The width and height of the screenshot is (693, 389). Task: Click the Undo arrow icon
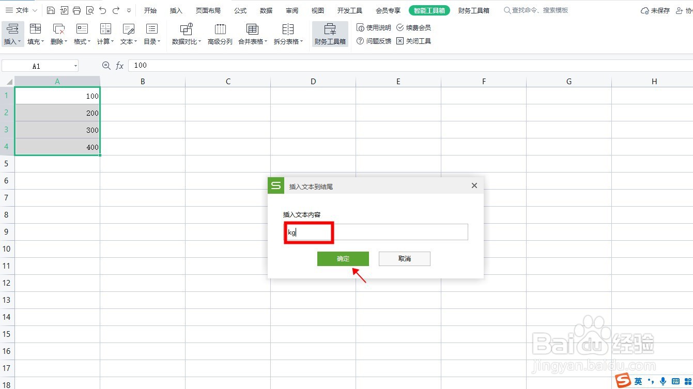pos(103,10)
